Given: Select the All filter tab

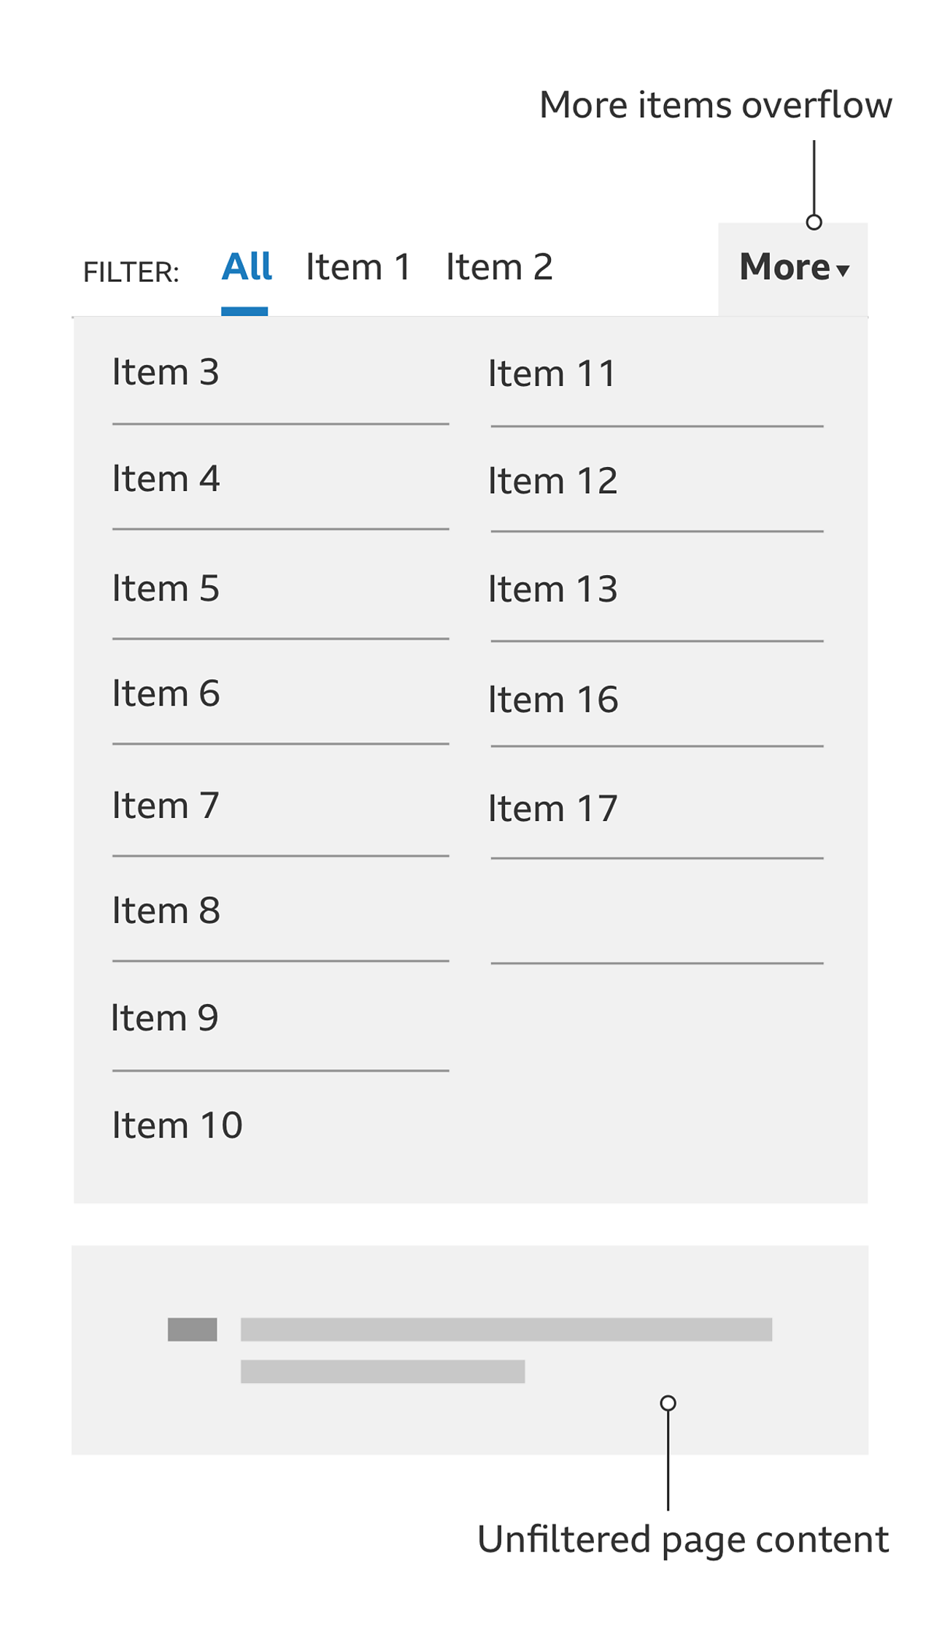Looking at the screenshot, I should pyautogui.click(x=247, y=267).
